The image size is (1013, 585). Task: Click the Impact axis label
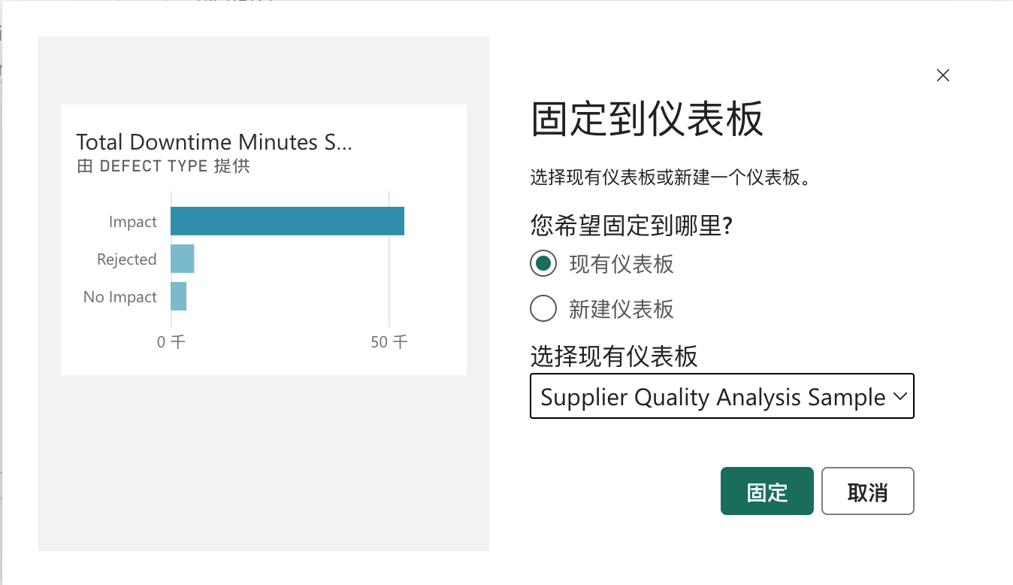coord(133,222)
